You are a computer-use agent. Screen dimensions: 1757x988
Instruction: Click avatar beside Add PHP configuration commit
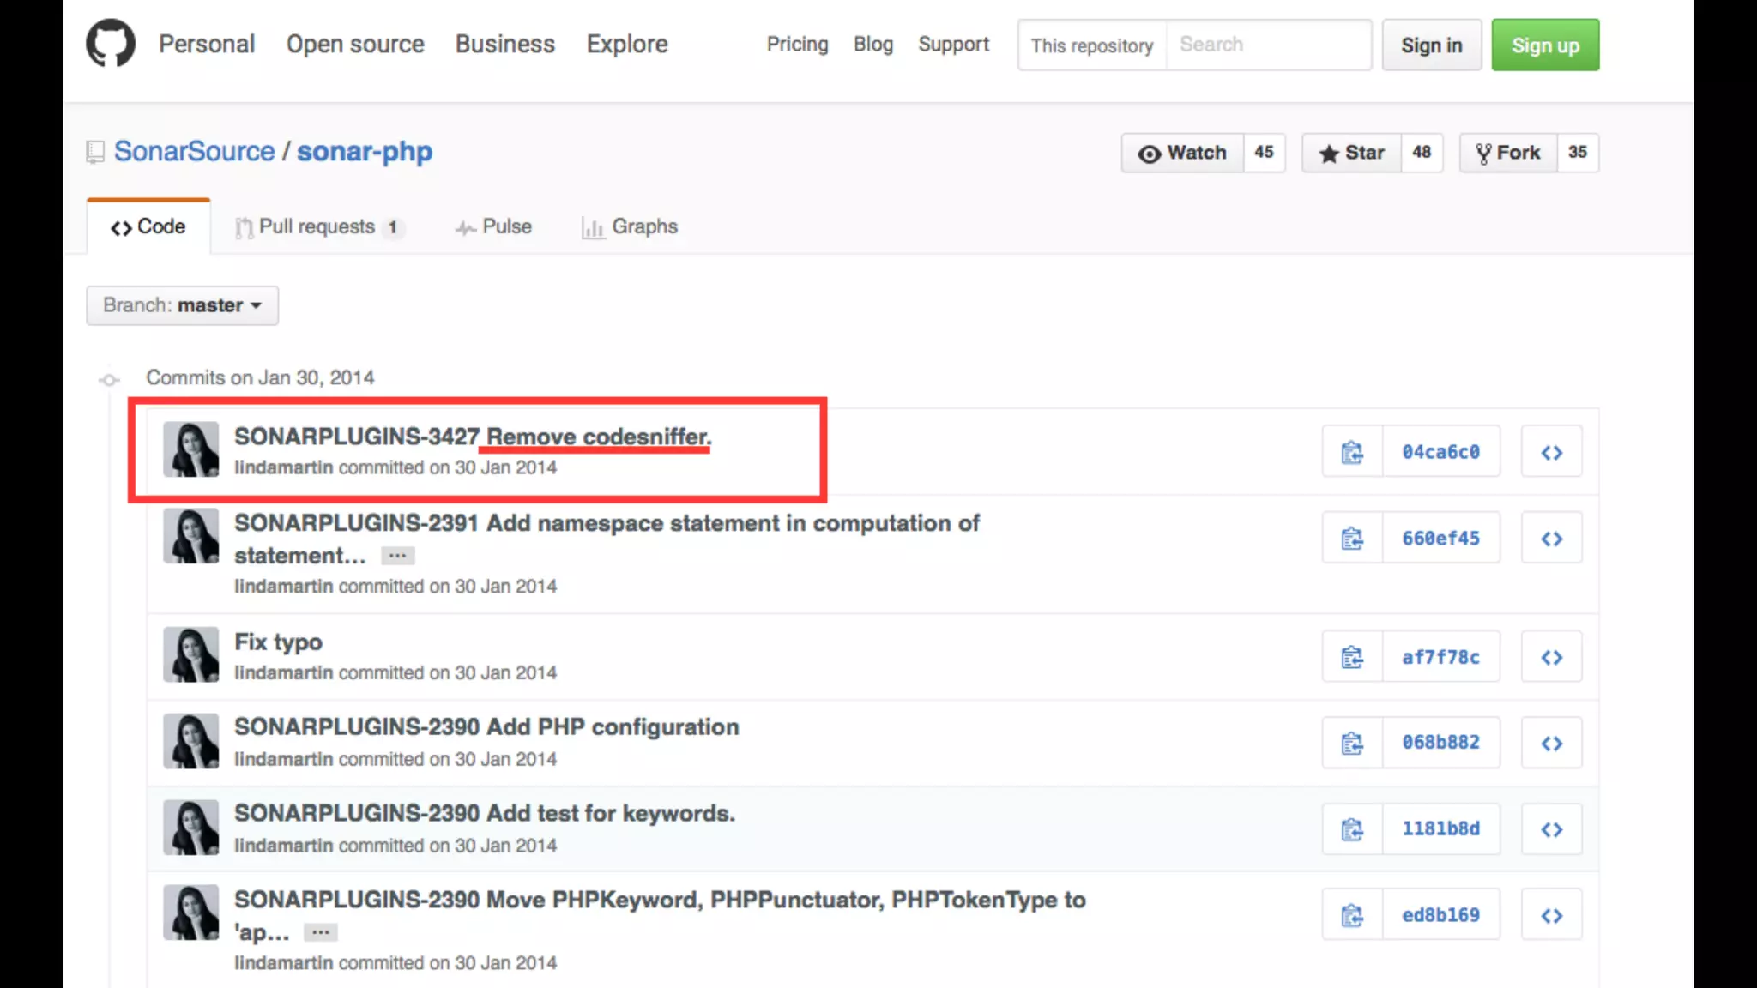tap(191, 741)
